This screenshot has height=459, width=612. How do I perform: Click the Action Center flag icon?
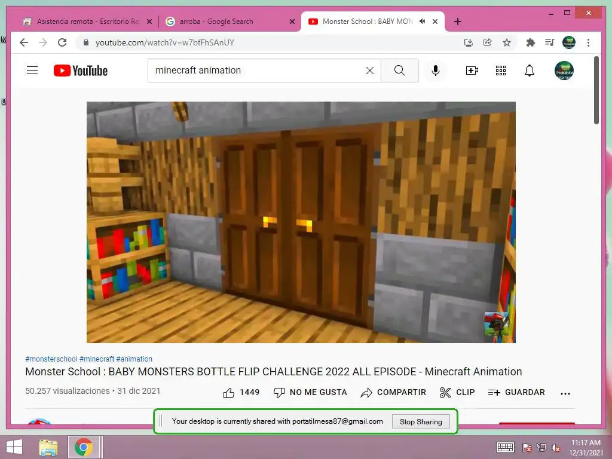point(527,448)
